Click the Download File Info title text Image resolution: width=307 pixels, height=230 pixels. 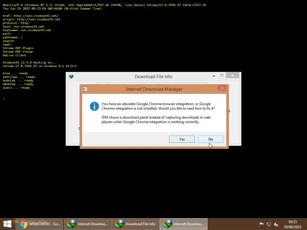pos(153,77)
